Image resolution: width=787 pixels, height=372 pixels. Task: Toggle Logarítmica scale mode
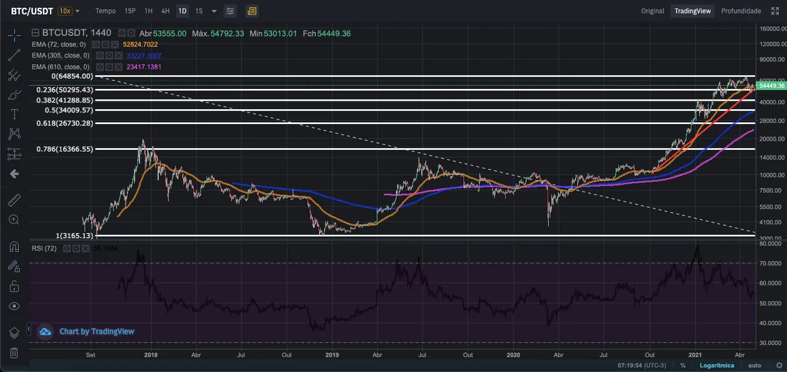[716, 365]
